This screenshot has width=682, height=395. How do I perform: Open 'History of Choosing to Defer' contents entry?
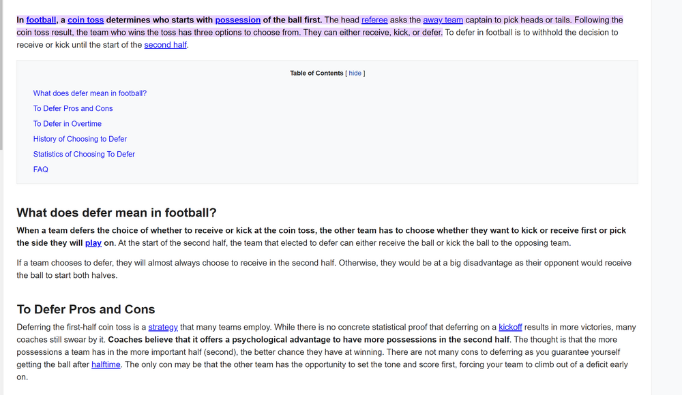point(80,139)
